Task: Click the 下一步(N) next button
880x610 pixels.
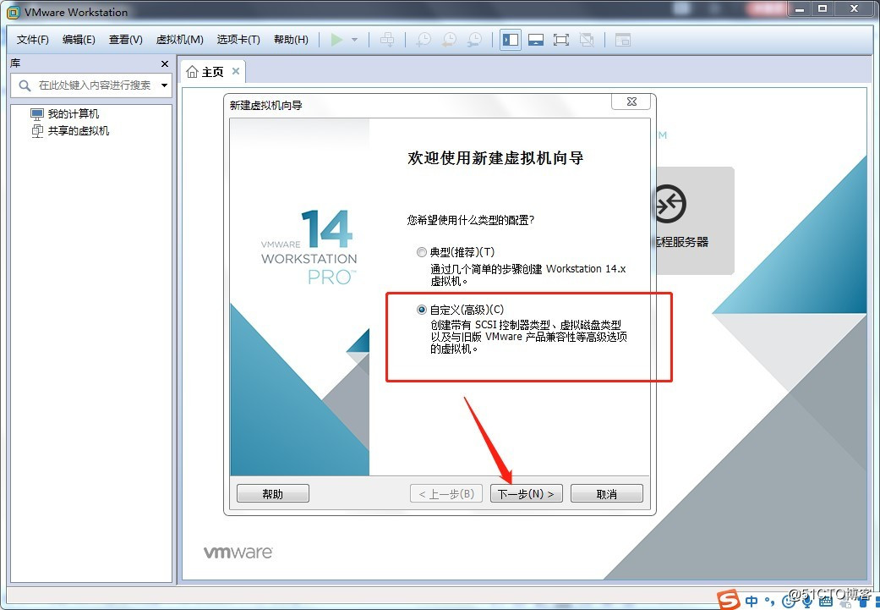Action: [x=527, y=494]
